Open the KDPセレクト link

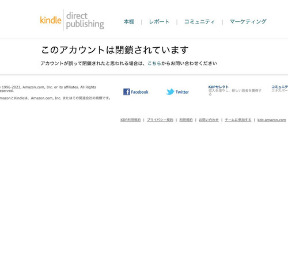[218, 87]
